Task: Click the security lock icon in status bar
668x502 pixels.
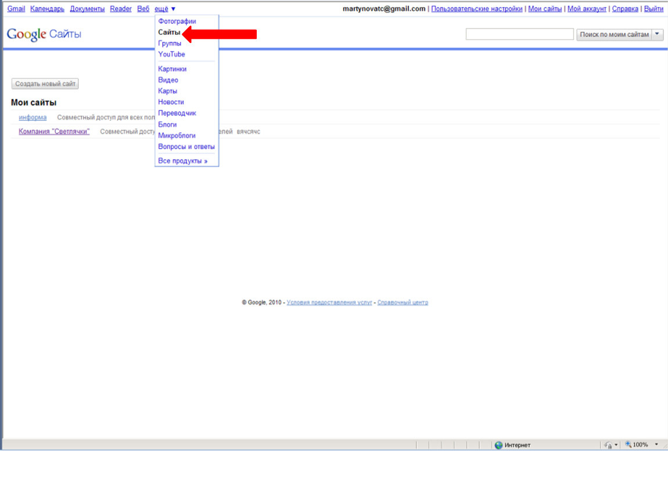Action: (x=608, y=445)
